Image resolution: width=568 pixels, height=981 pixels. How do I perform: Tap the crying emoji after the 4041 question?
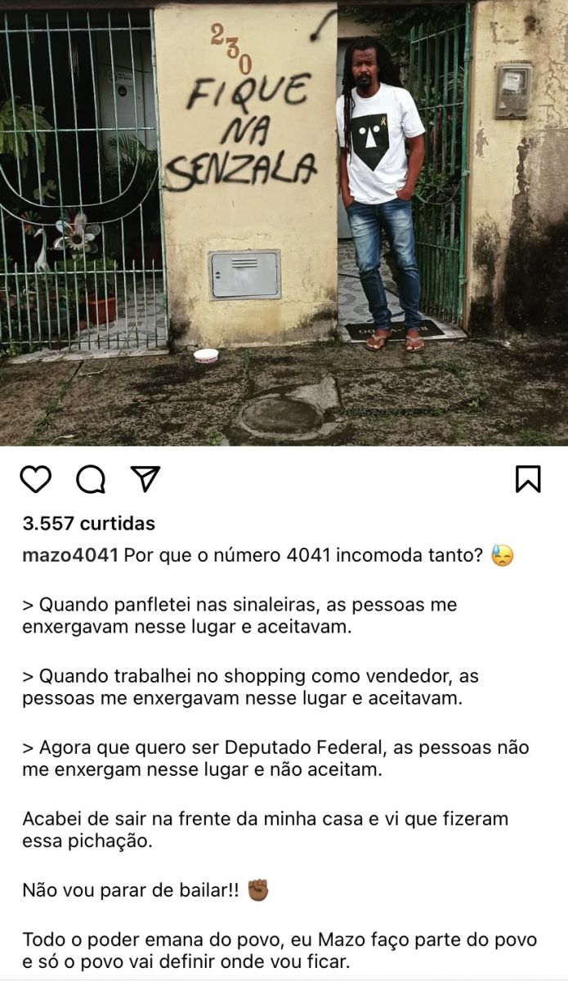(x=503, y=557)
